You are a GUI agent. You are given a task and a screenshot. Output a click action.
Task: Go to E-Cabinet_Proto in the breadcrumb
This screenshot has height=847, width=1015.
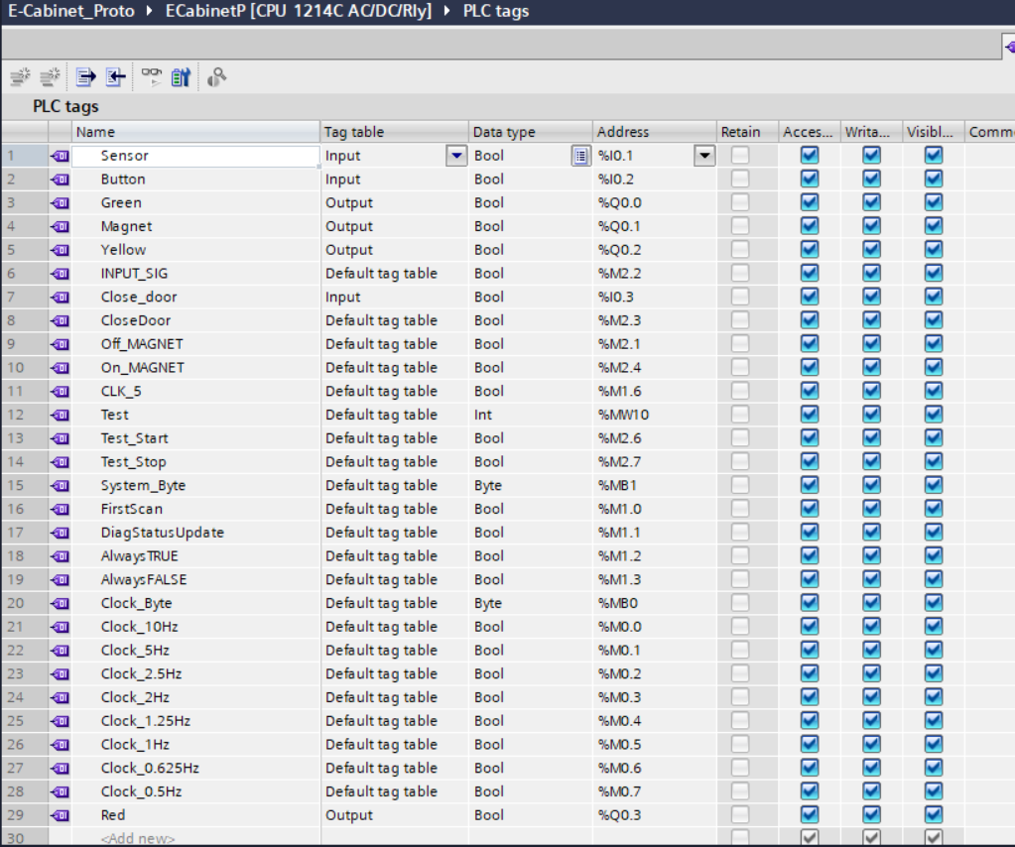tap(70, 12)
